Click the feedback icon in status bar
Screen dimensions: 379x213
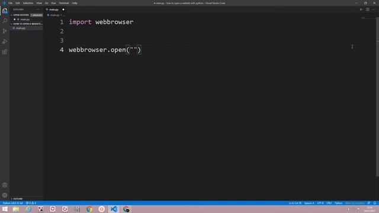[x=369, y=203]
